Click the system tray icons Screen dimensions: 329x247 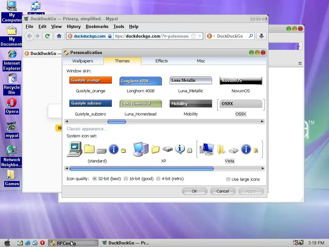pyautogui.click(x=298, y=243)
